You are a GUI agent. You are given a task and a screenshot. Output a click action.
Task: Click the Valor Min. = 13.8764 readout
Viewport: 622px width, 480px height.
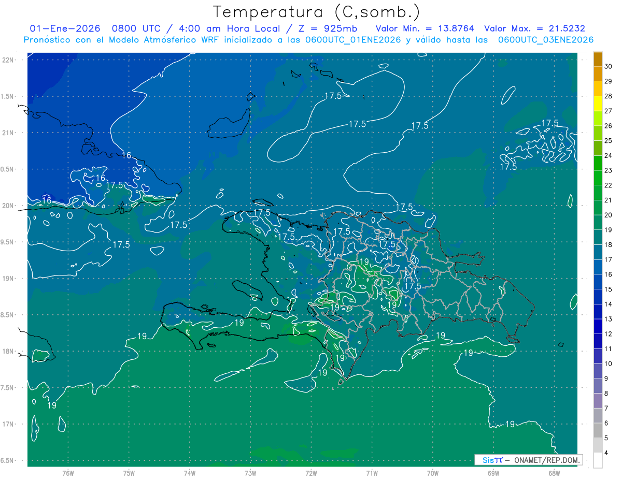click(x=425, y=28)
